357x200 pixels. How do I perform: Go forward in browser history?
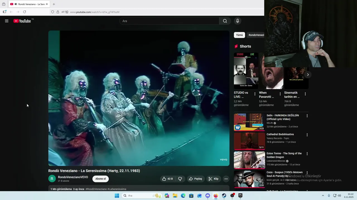[x=18, y=12]
